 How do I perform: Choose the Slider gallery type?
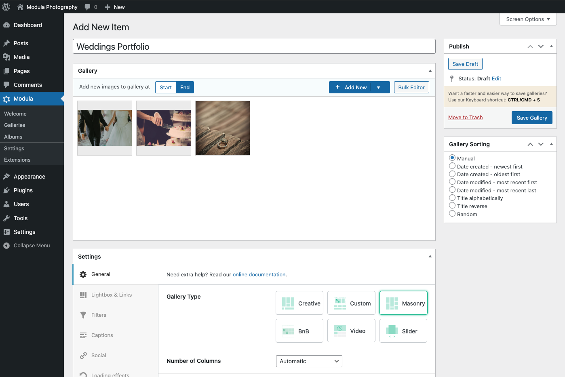pos(403,331)
